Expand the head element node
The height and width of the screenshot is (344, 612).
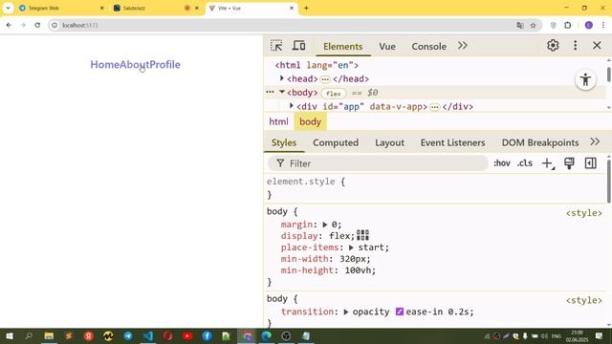282,78
